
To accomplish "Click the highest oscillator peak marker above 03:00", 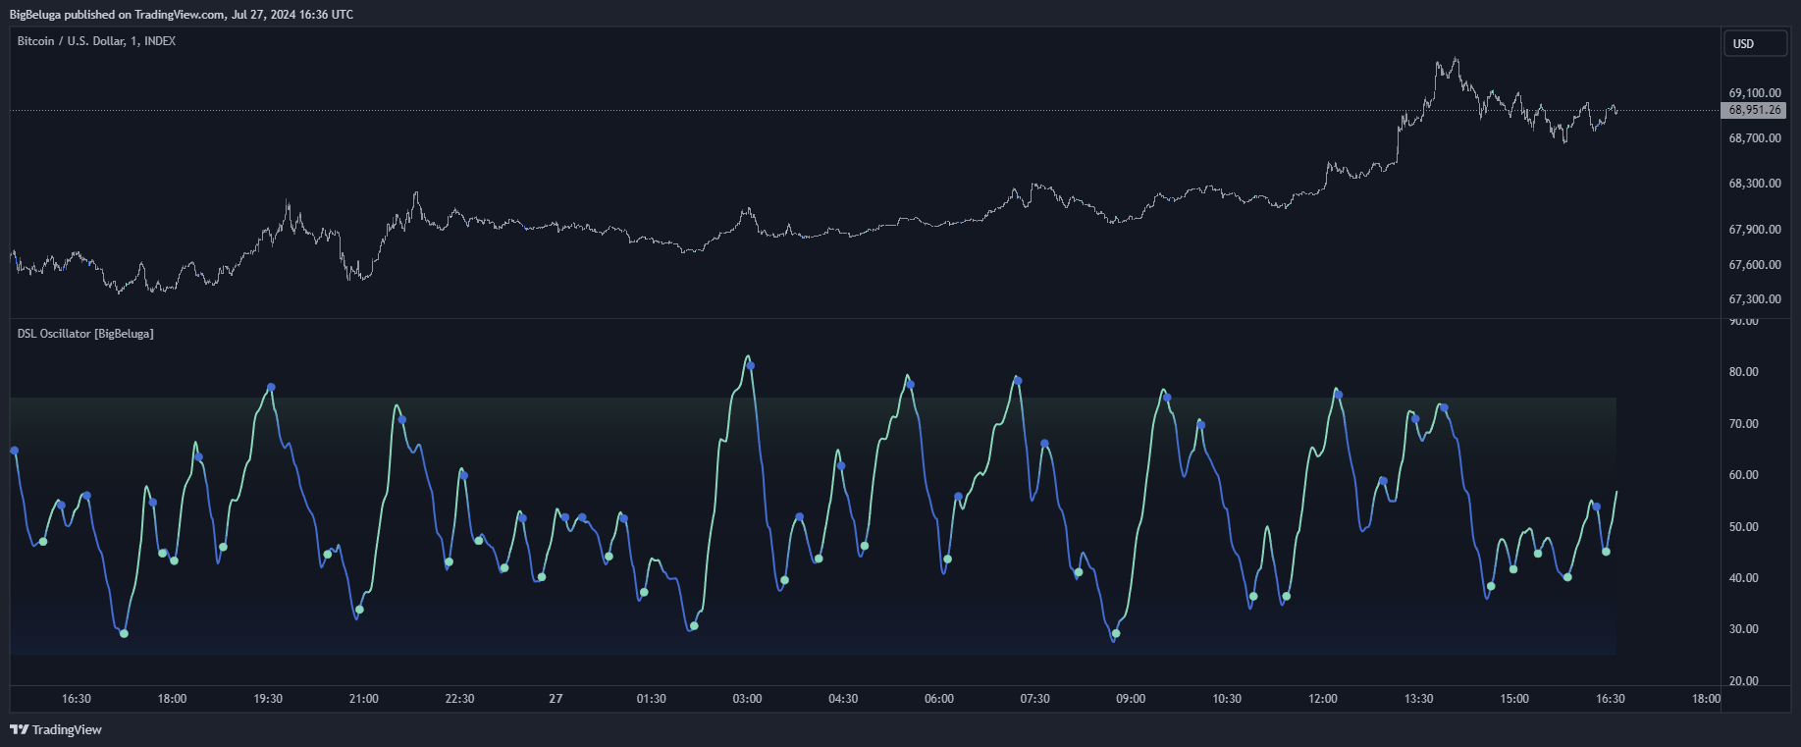I will click(x=751, y=365).
